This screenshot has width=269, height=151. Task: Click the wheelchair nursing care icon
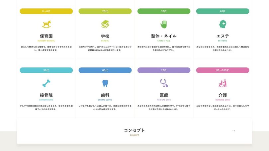pyautogui.click(x=223, y=83)
